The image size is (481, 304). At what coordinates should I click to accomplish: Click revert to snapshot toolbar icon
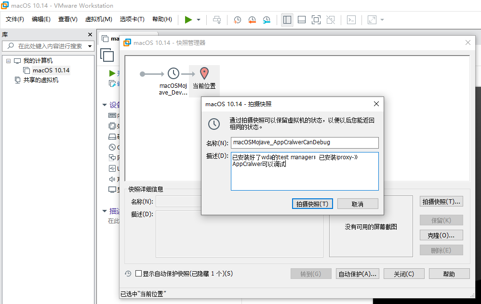(x=252, y=20)
